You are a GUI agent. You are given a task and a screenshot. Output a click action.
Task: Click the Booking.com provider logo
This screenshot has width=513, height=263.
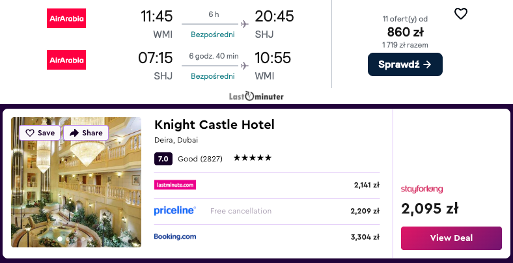click(x=175, y=236)
